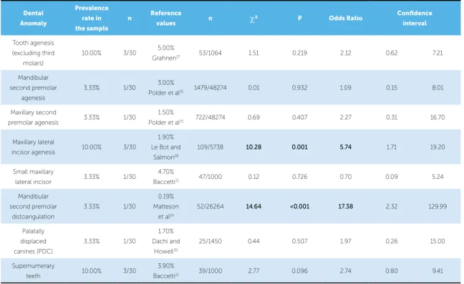Click the confidence interval value '8.01'

(438, 88)
